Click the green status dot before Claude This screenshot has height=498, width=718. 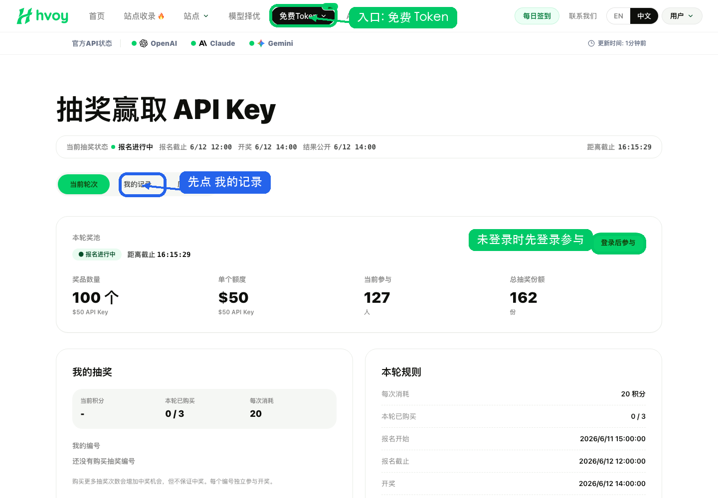coord(193,43)
